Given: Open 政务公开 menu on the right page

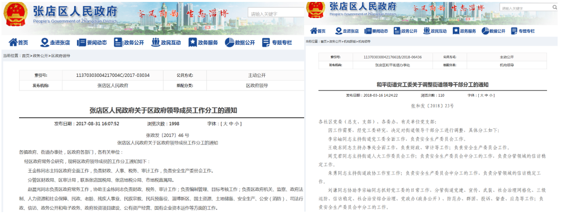Looking at the screenshot, I should tap(408, 31).
